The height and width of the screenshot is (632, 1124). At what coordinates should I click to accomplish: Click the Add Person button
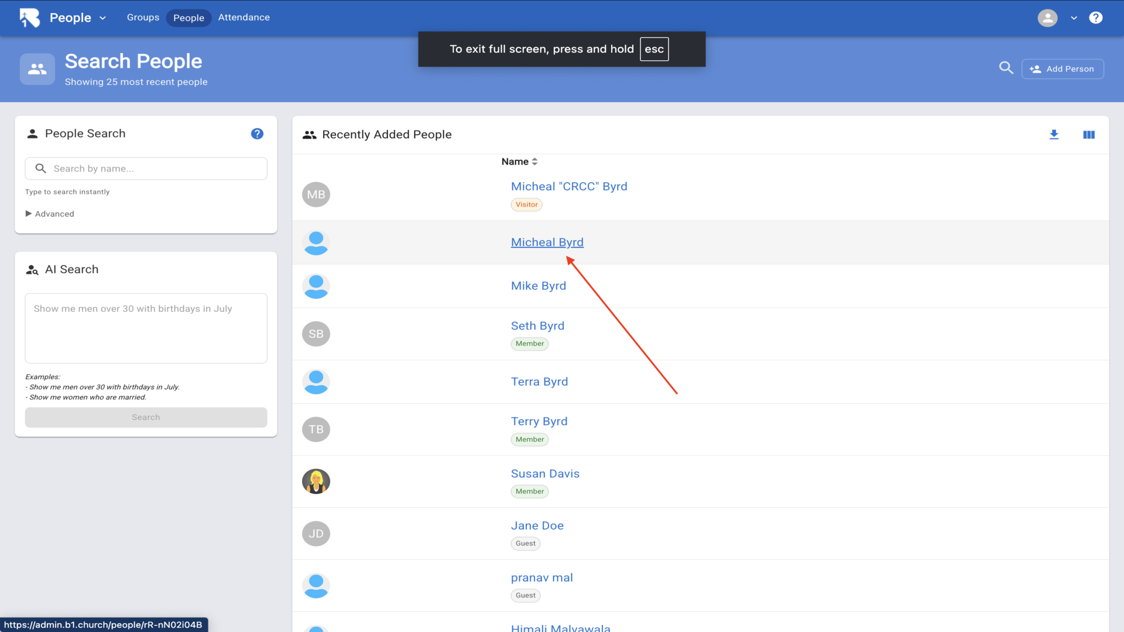point(1063,68)
